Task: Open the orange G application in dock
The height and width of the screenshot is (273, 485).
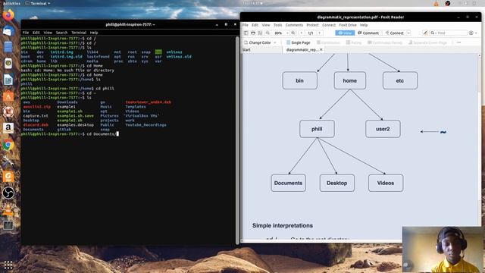Action: click(x=8, y=177)
